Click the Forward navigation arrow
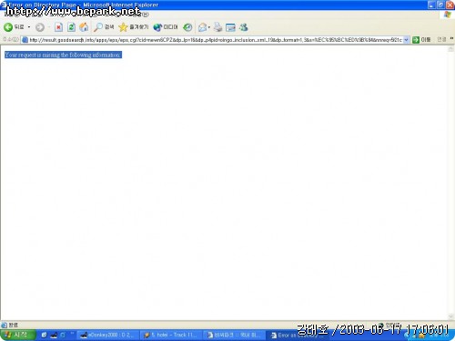 (40, 27)
